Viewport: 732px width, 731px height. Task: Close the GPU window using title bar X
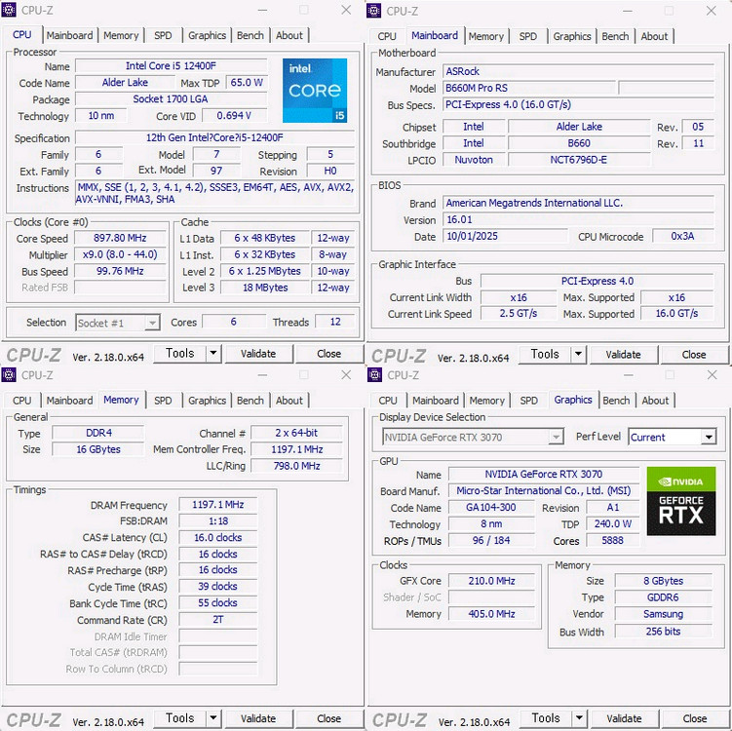(712, 374)
